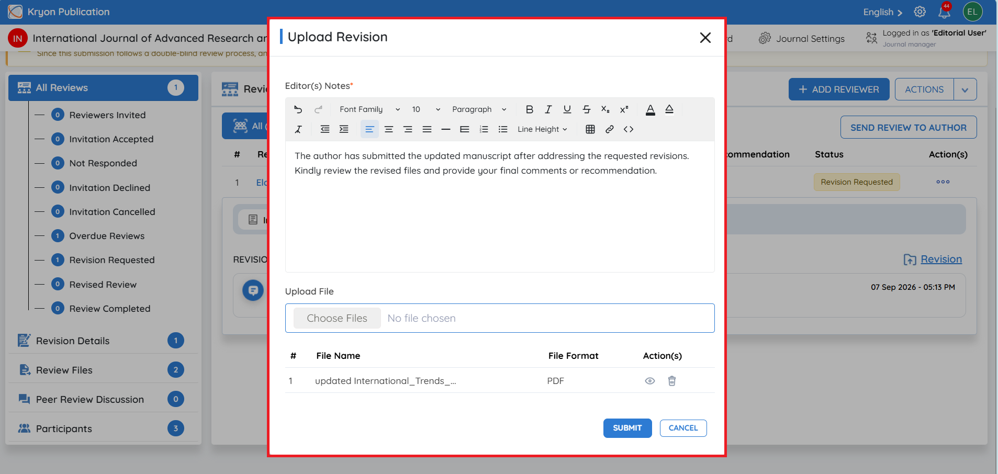998x474 pixels.
Task: Delete the uploaded PDF file
Action: 672,381
